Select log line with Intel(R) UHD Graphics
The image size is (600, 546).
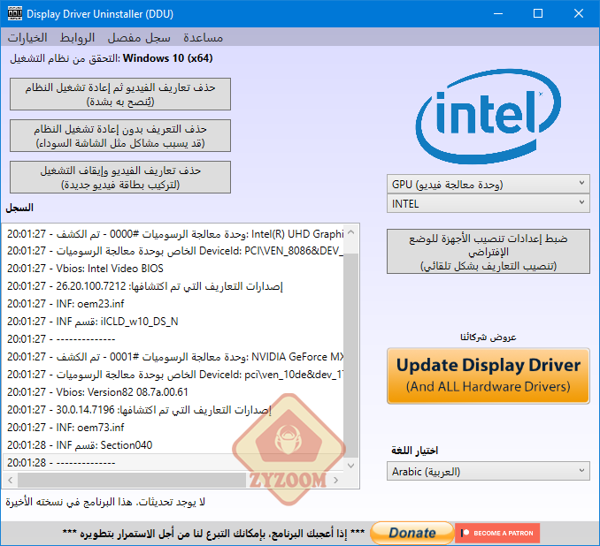175,233
